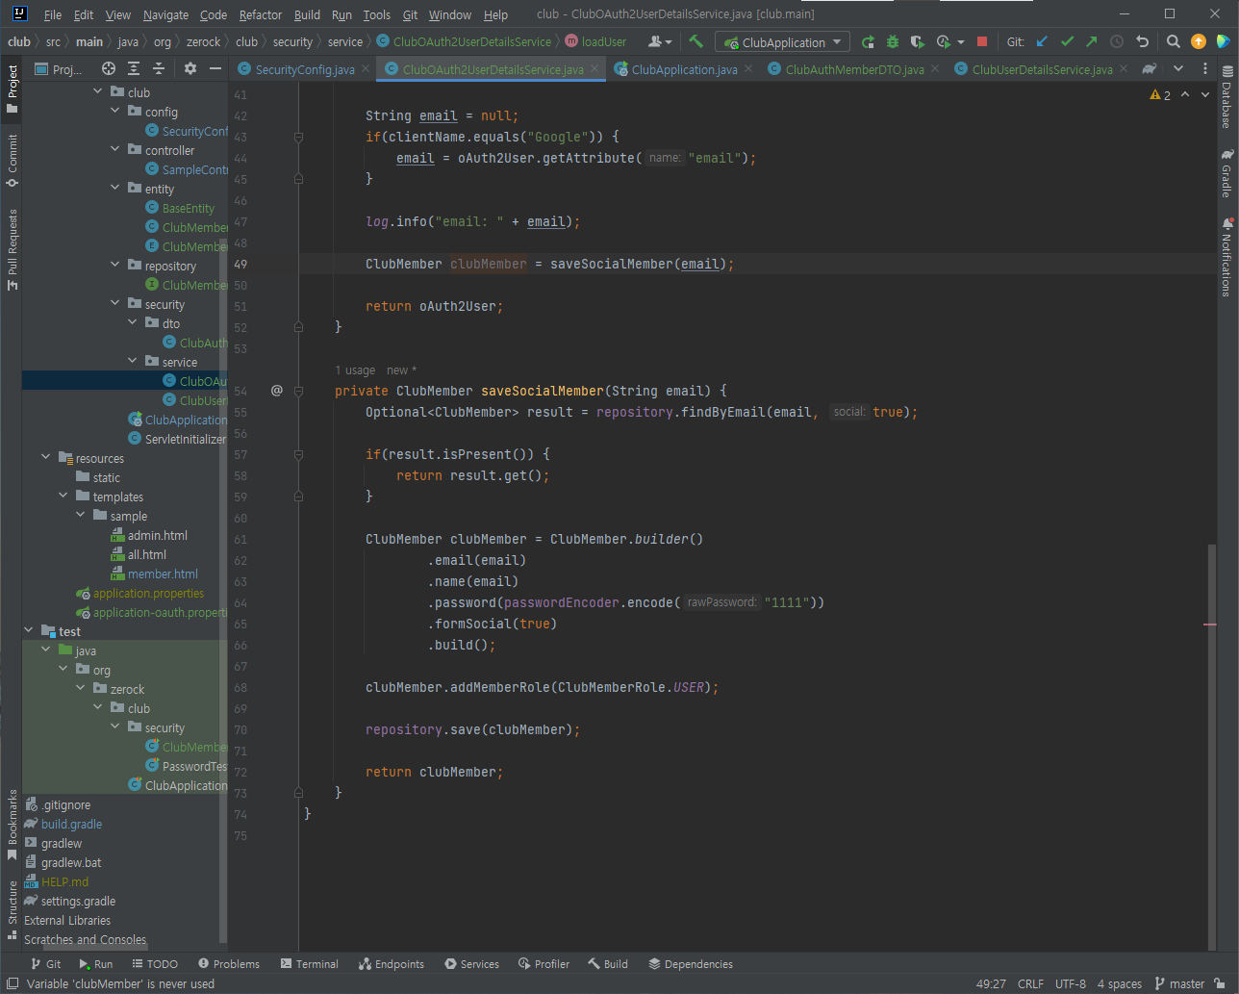Click the Build Project hammer icon
1239x994 pixels.
tap(696, 41)
